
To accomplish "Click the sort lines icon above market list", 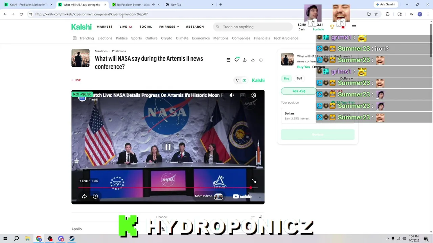I will point(253,217).
